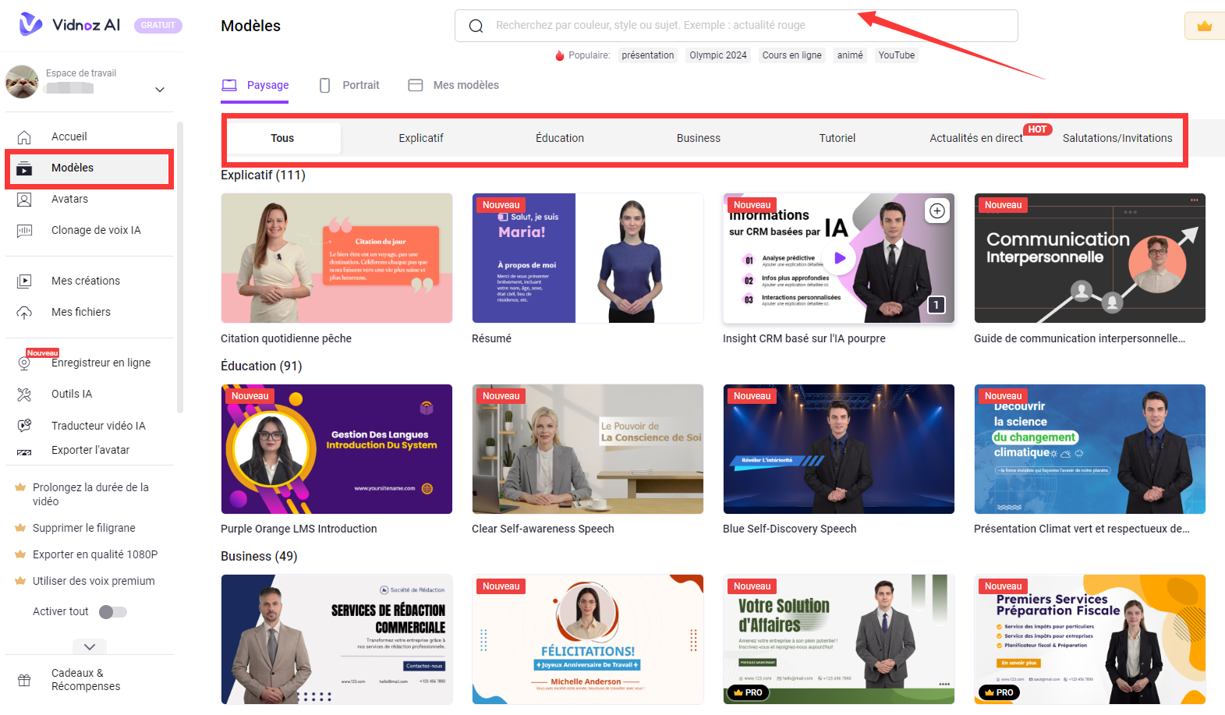Open Exporter l'avatar icon
Image resolution: width=1225 pixels, height=715 pixels.
pos(24,451)
